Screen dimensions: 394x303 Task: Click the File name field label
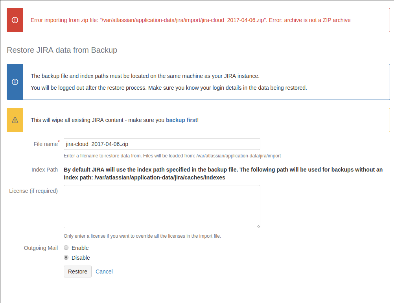(x=46, y=144)
